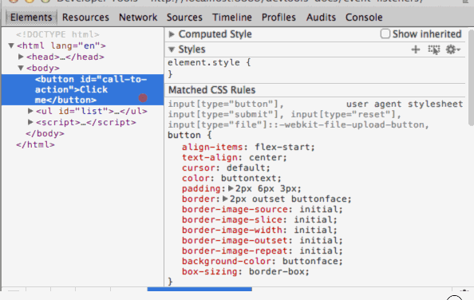This screenshot has width=474, height=300.
Task: Collapse the body element node
Action: 21,68
